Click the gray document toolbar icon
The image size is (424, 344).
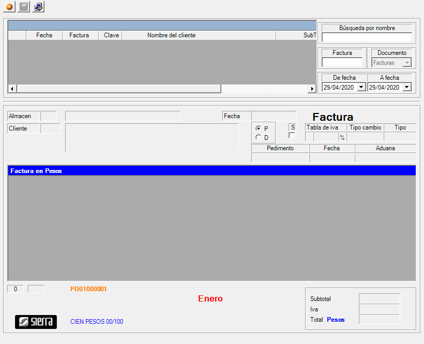point(24,7)
